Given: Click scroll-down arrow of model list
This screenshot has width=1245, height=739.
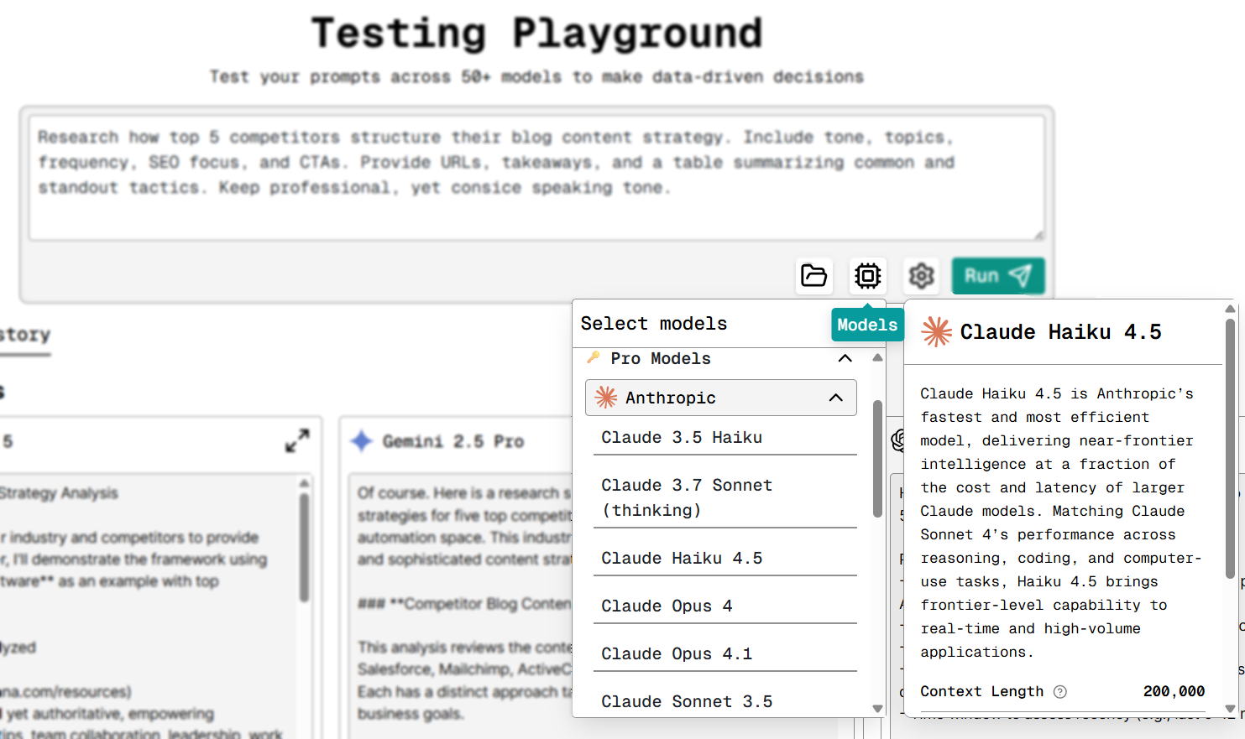Looking at the screenshot, I should tap(877, 709).
